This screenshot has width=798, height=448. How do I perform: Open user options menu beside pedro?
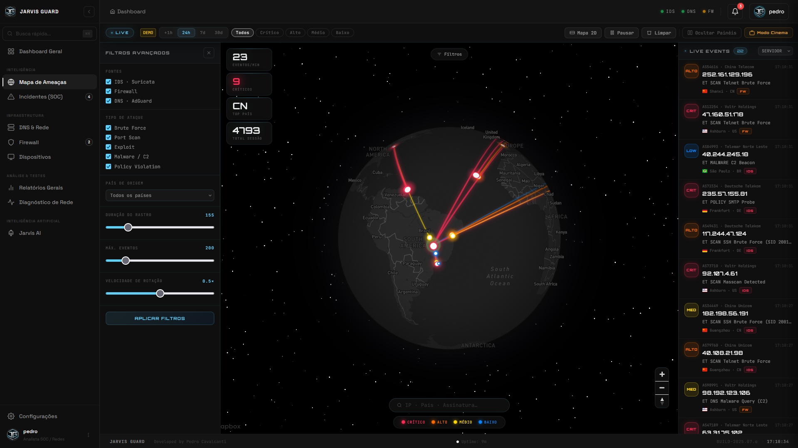[x=88, y=435]
